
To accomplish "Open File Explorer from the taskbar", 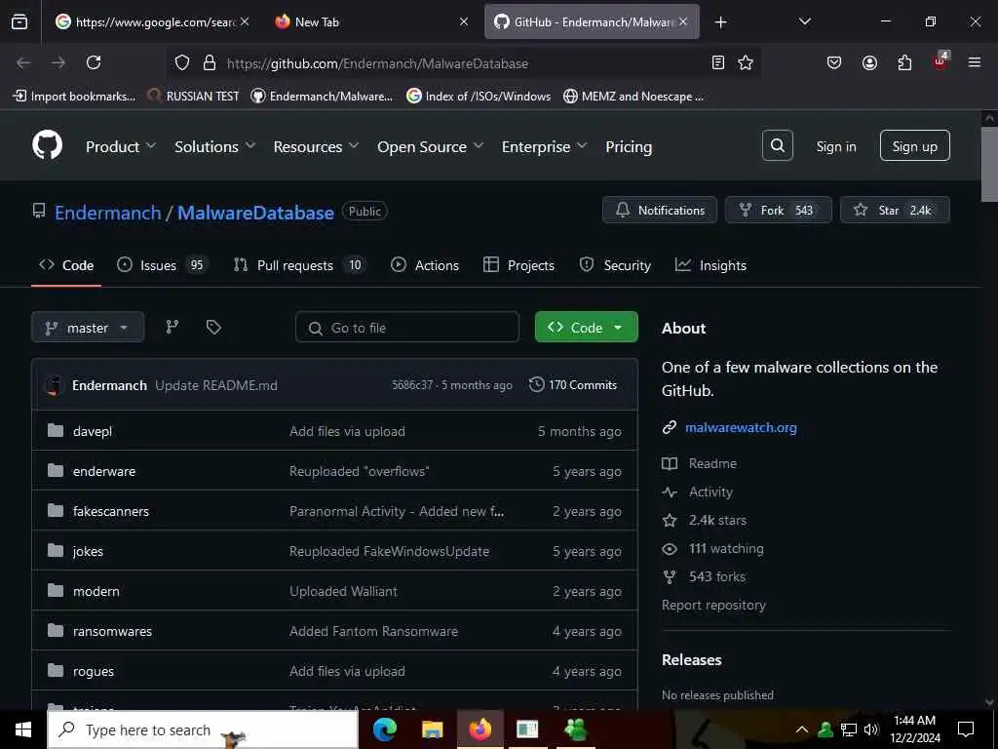I will point(432,729).
